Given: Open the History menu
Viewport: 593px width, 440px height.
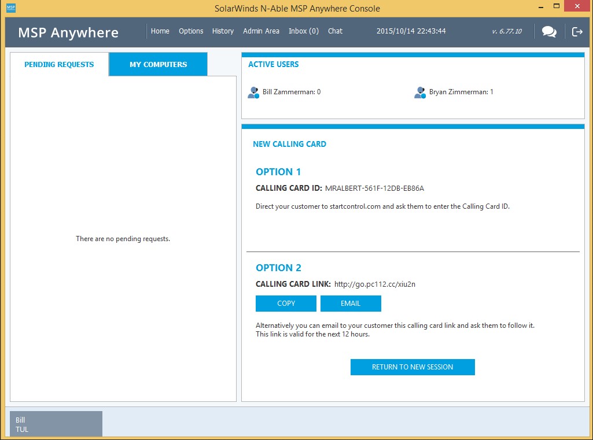Looking at the screenshot, I should tap(223, 31).
